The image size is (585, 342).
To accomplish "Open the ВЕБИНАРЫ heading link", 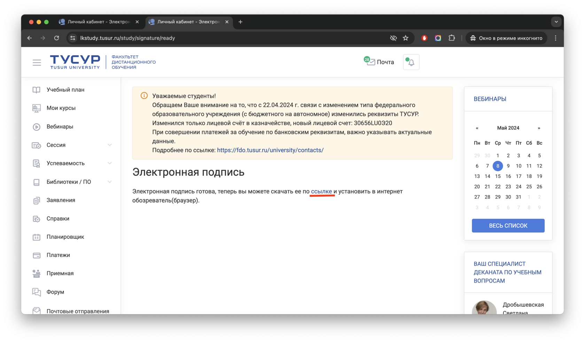I will 490,99.
